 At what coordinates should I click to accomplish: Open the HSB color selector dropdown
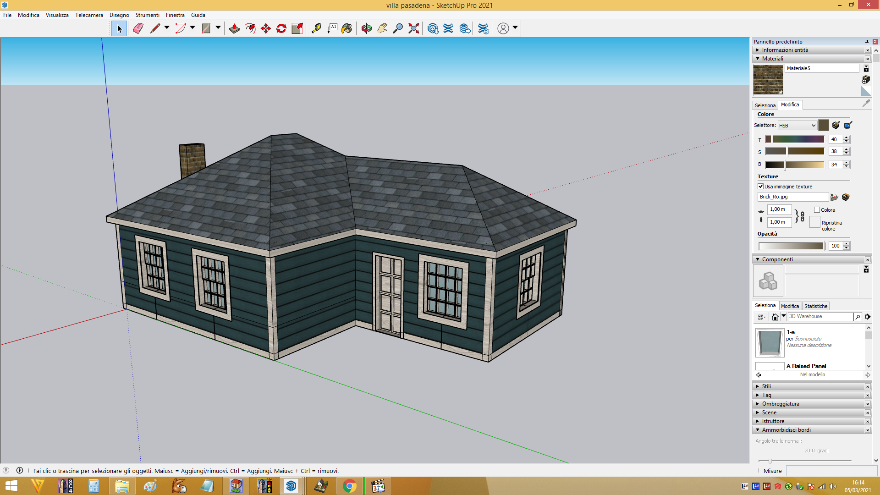(x=797, y=126)
